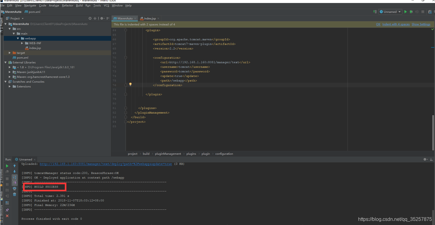
Task: Click OK in indentation notification
Action: click(378, 24)
